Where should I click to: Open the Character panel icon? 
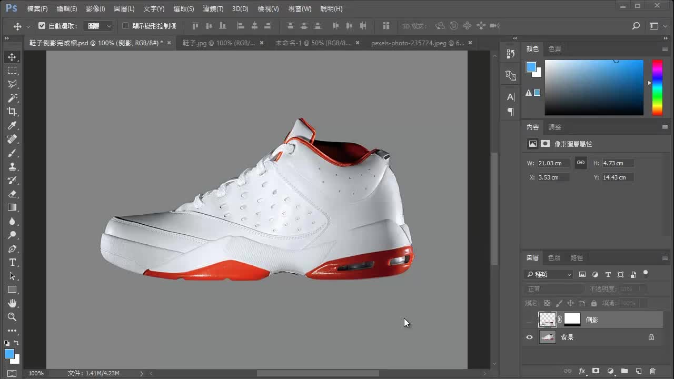tap(510, 97)
